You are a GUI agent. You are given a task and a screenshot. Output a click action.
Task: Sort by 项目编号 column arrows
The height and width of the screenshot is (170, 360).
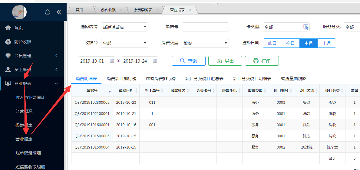(x=291, y=91)
